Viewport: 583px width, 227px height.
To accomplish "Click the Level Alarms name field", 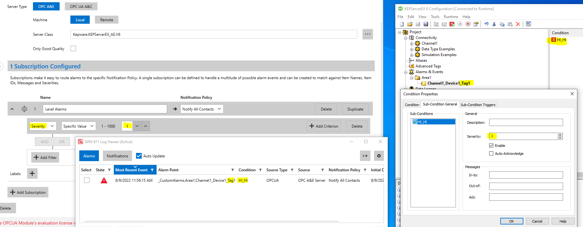I will pyautogui.click(x=105, y=109).
